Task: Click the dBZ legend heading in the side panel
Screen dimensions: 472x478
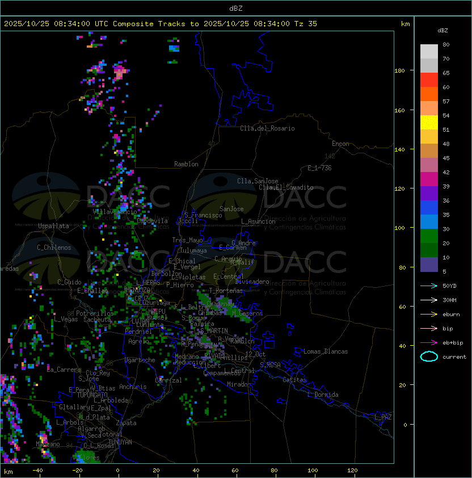Action: tap(442, 31)
